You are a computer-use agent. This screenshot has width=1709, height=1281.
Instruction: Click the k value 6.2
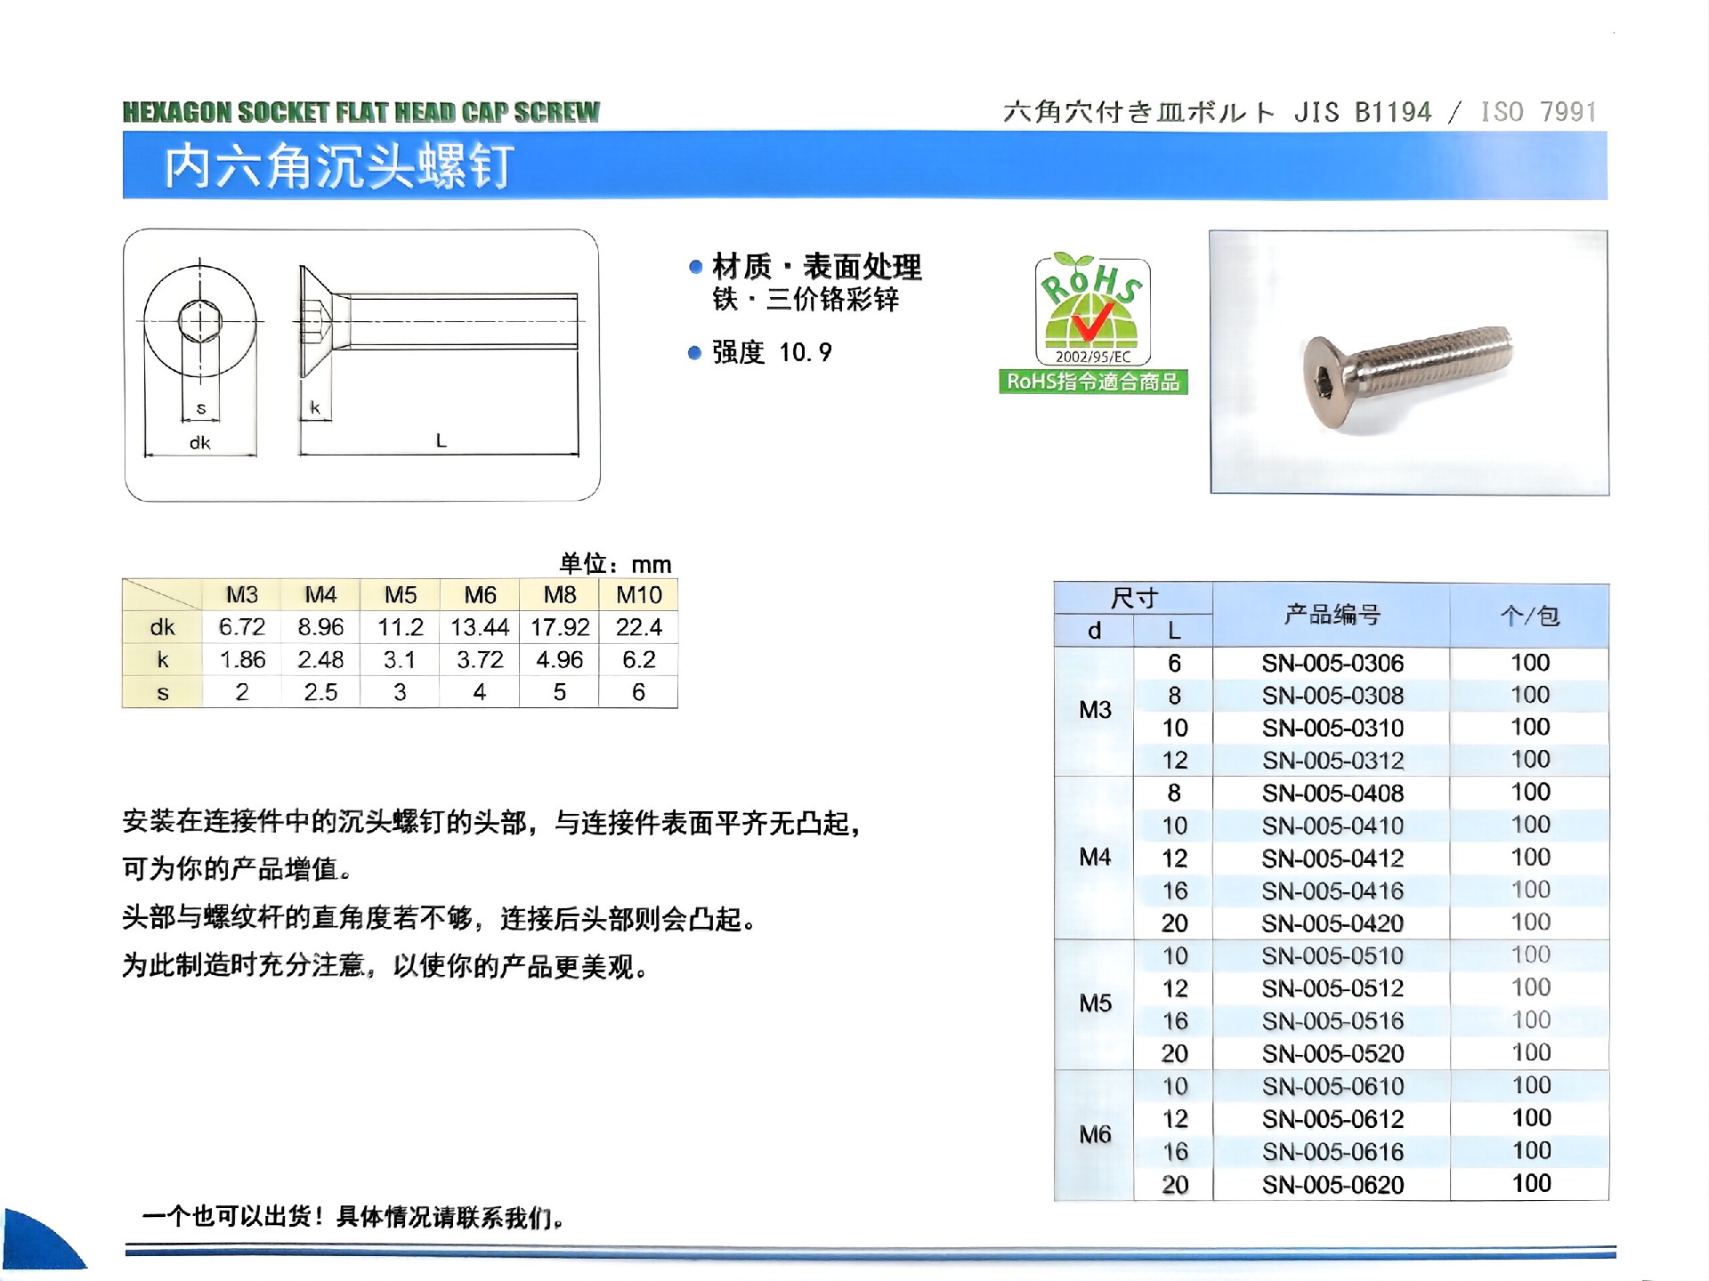639,660
